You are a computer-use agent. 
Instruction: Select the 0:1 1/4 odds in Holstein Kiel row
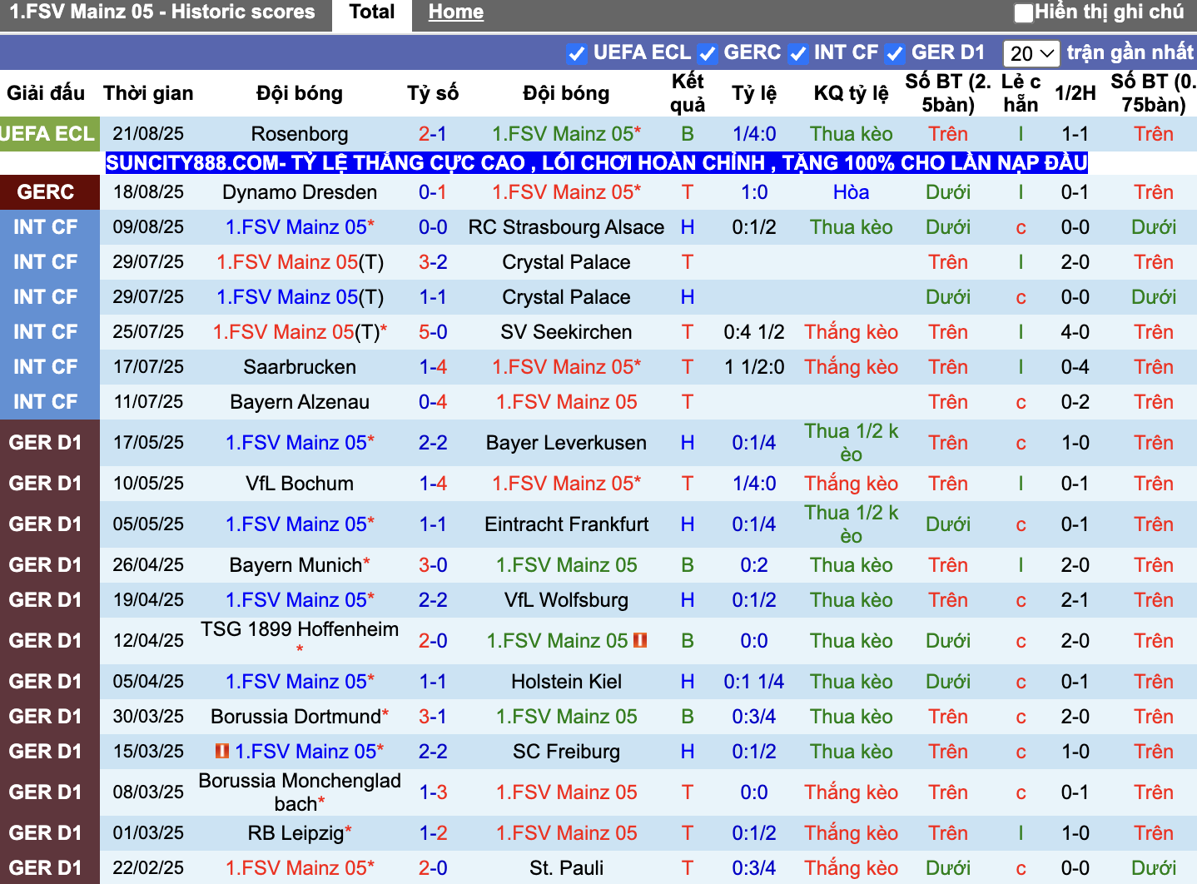click(x=754, y=682)
